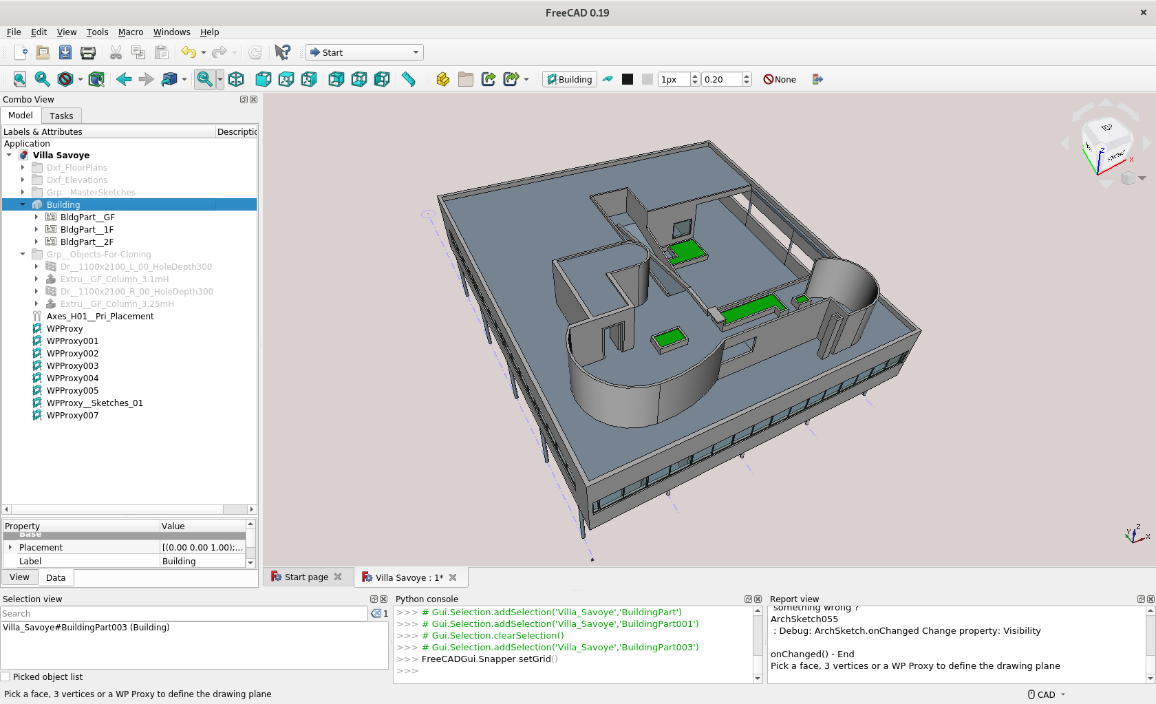Expand the Placement property row
The height and width of the screenshot is (704, 1156).
[x=10, y=547]
